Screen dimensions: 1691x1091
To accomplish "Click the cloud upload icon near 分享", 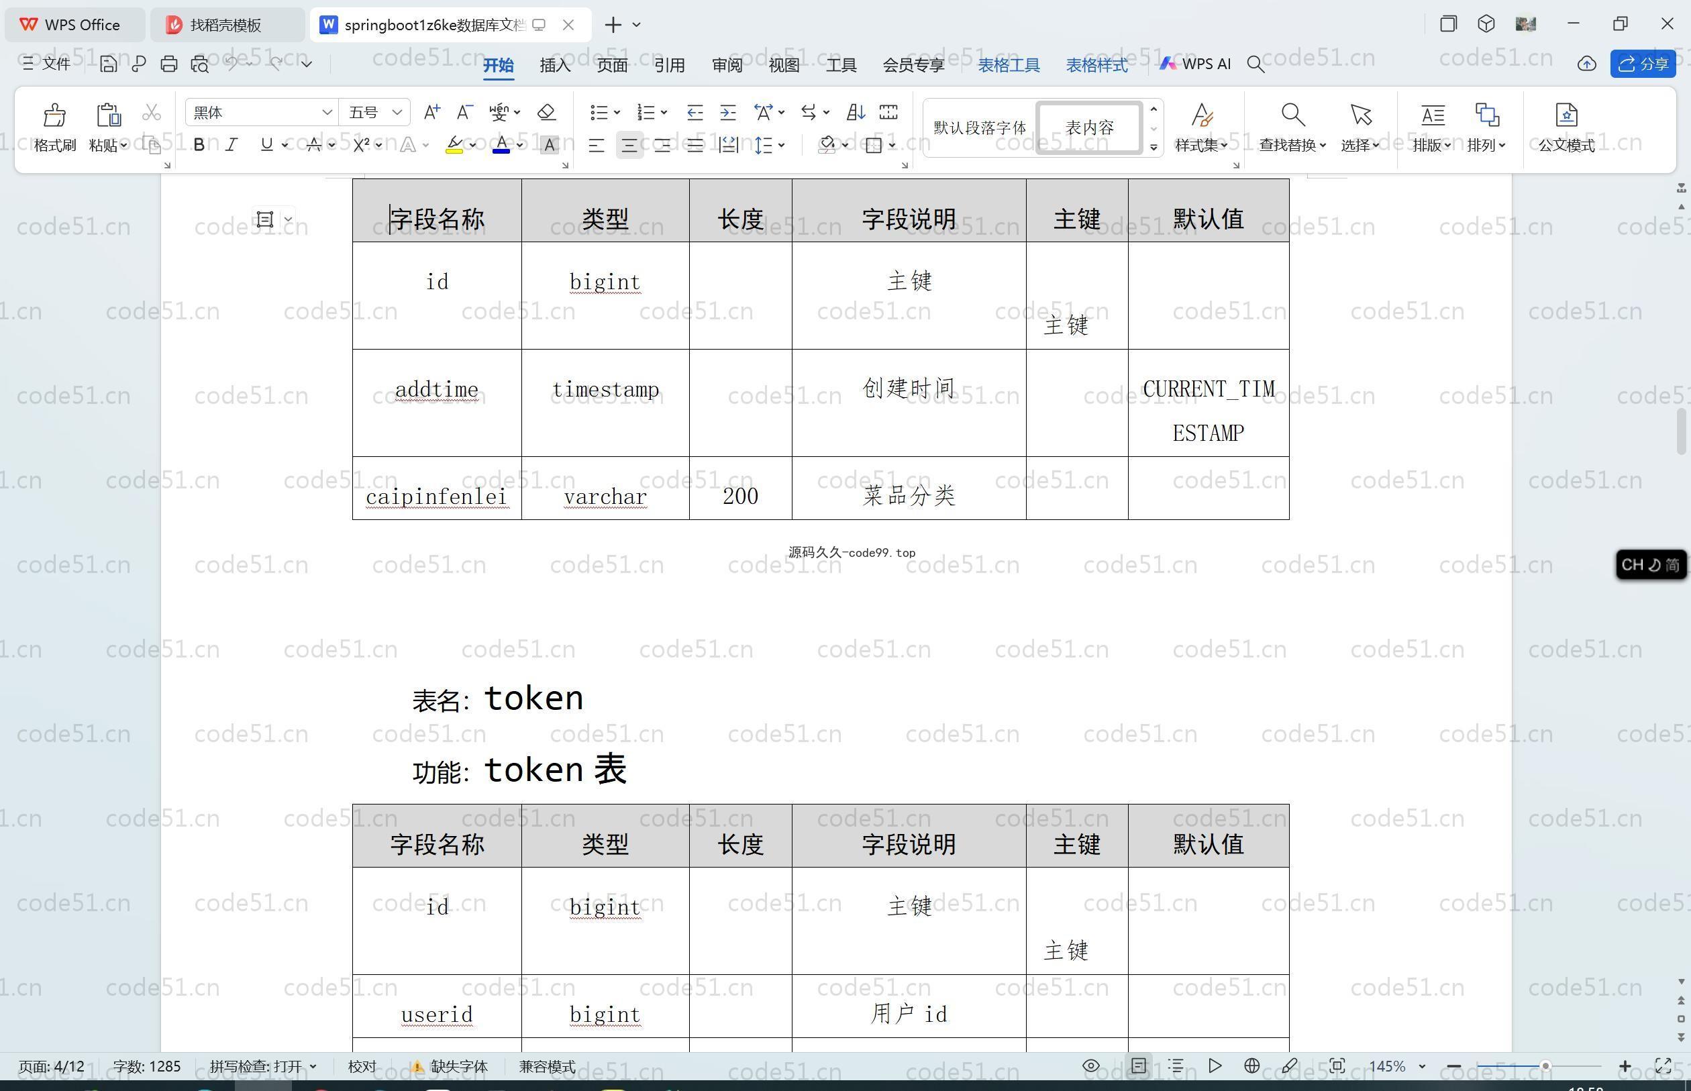I will point(1587,64).
